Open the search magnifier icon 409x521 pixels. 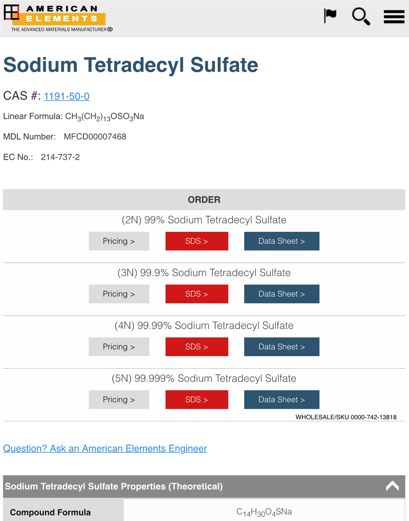coord(360,16)
